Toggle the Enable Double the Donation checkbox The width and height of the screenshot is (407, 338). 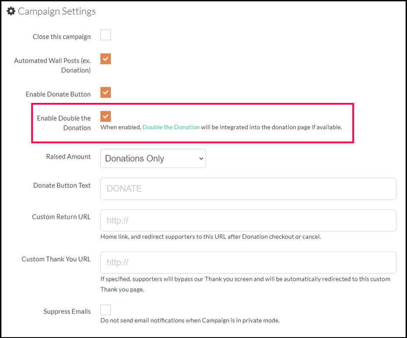[x=106, y=116]
